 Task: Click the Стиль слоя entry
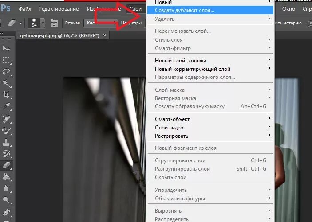[x=210, y=40]
